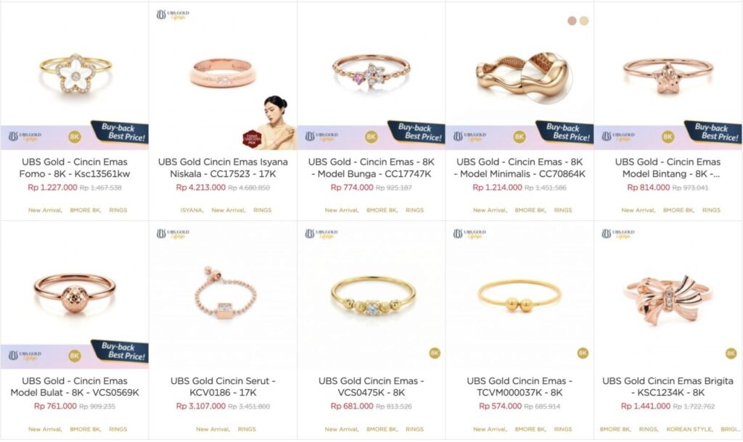Viewport: 743px width, 442px height.
Task: Click the red pick badge on the Isyana ring
Action: [252, 139]
